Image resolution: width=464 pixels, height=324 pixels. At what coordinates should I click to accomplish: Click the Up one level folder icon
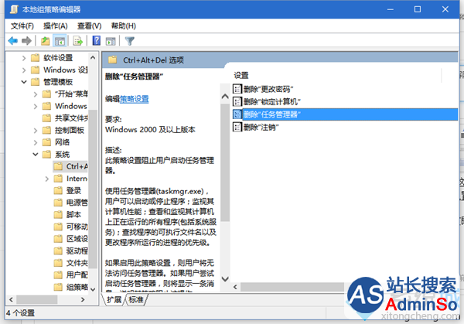(x=46, y=41)
